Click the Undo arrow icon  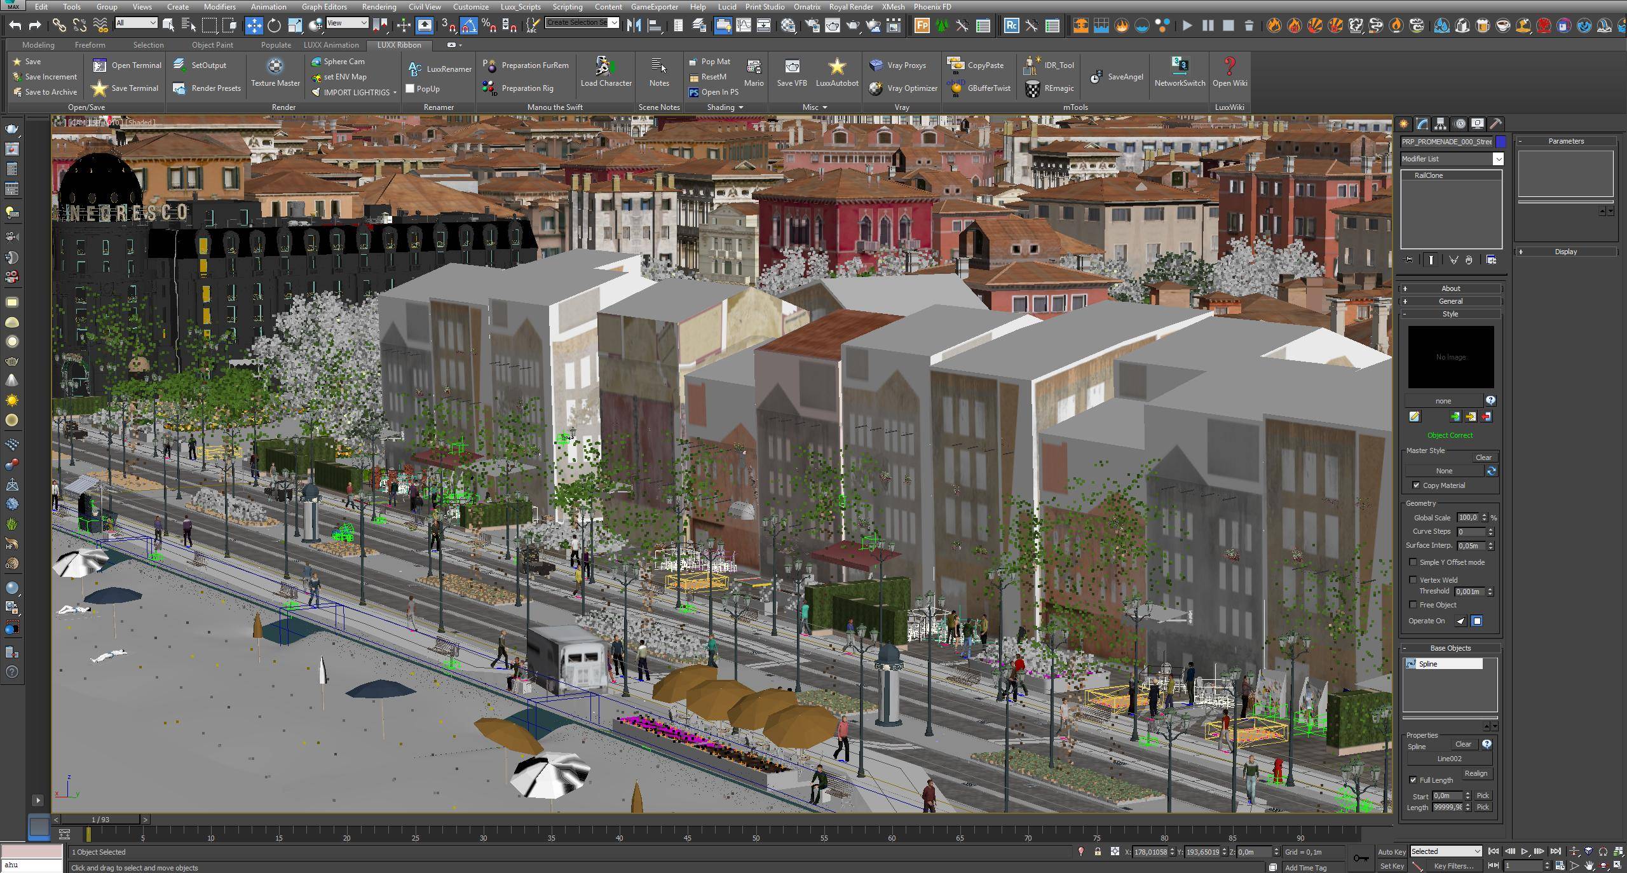[x=15, y=25]
